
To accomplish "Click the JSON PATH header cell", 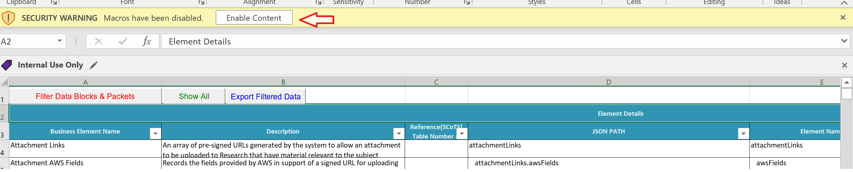I will [x=609, y=131].
